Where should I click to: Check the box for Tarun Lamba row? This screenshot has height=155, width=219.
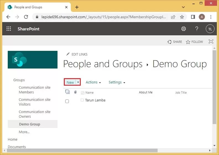[67, 101]
